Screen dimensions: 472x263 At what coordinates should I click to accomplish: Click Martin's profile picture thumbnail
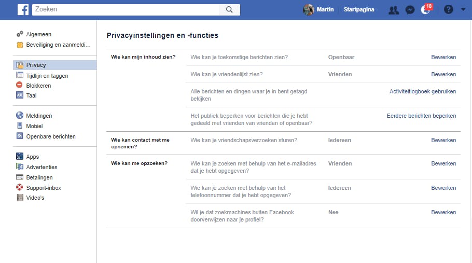[x=309, y=10]
